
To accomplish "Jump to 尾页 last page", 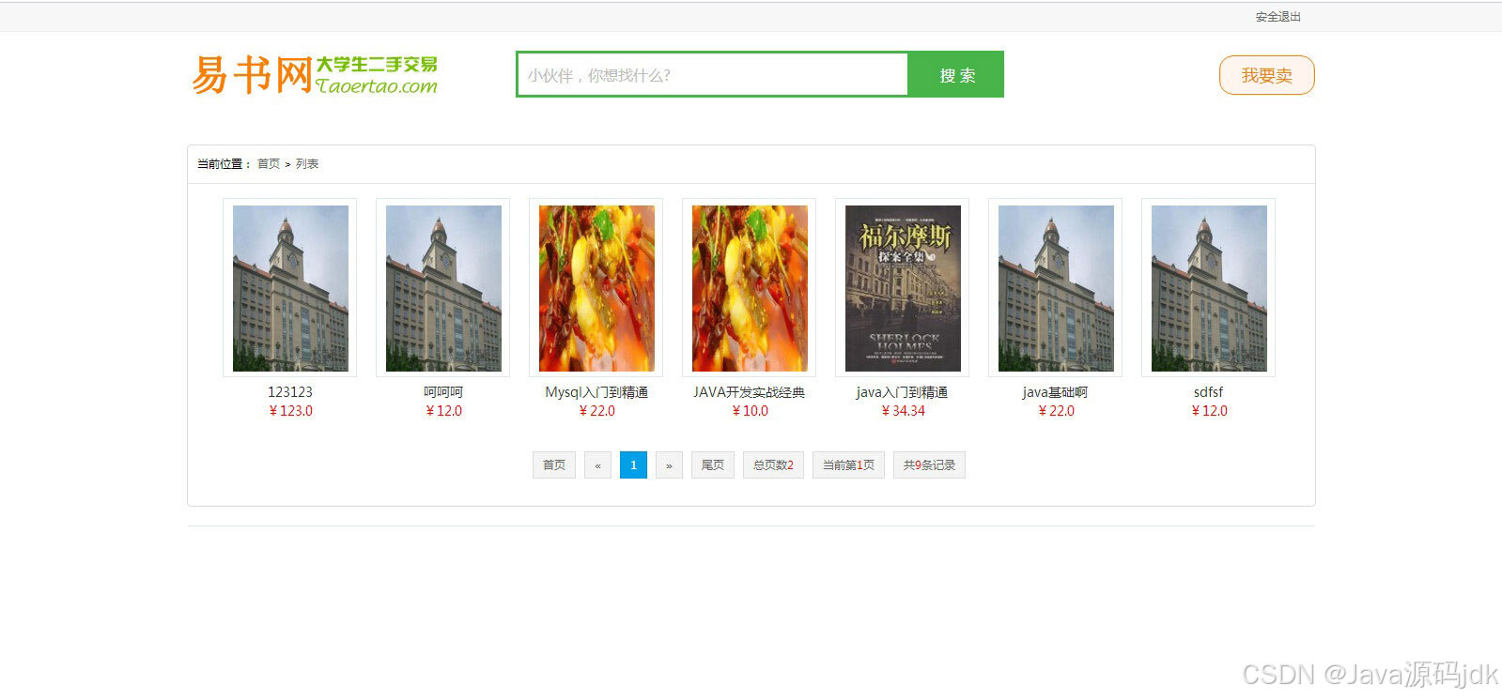I will click(713, 464).
